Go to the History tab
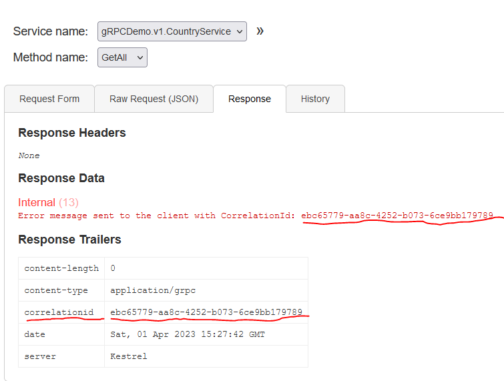The height and width of the screenshot is (381, 504). pos(315,99)
